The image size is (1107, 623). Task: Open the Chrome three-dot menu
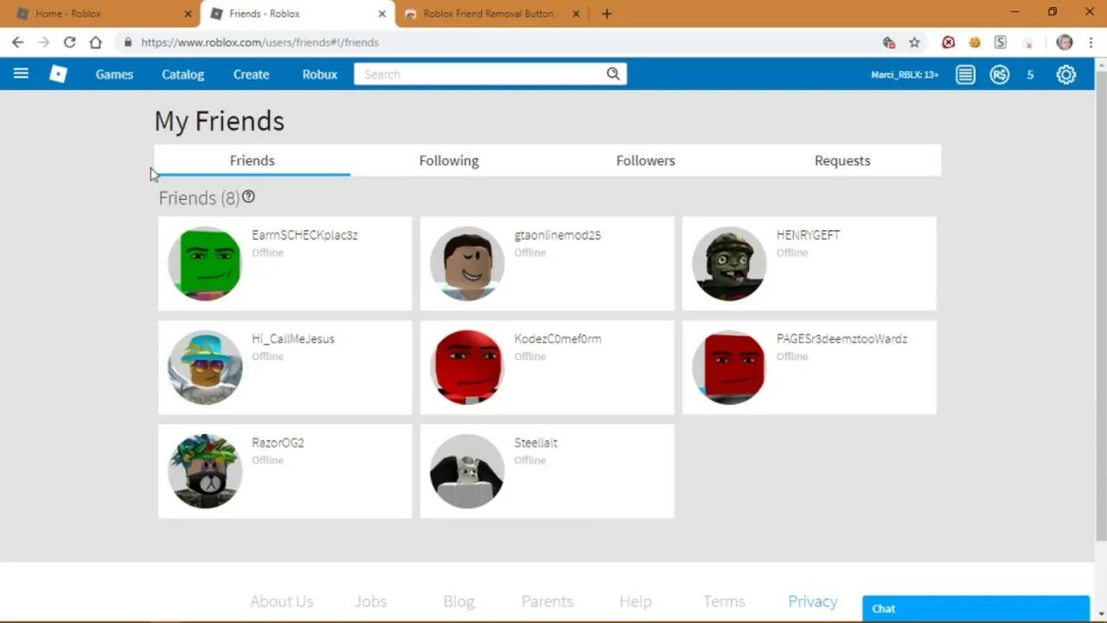click(x=1091, y=42)
